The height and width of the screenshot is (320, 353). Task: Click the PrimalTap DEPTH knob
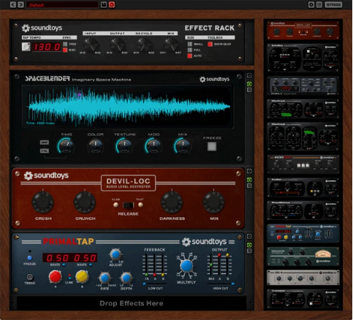126,278
